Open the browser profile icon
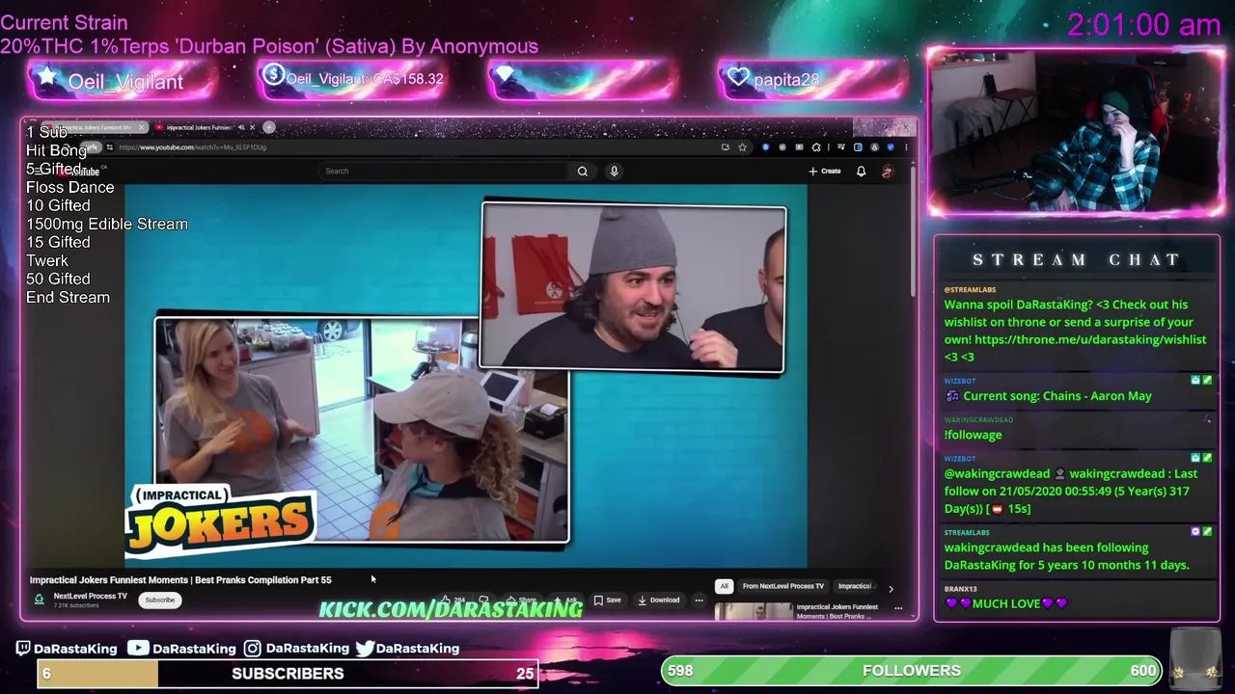 [874, 147]
